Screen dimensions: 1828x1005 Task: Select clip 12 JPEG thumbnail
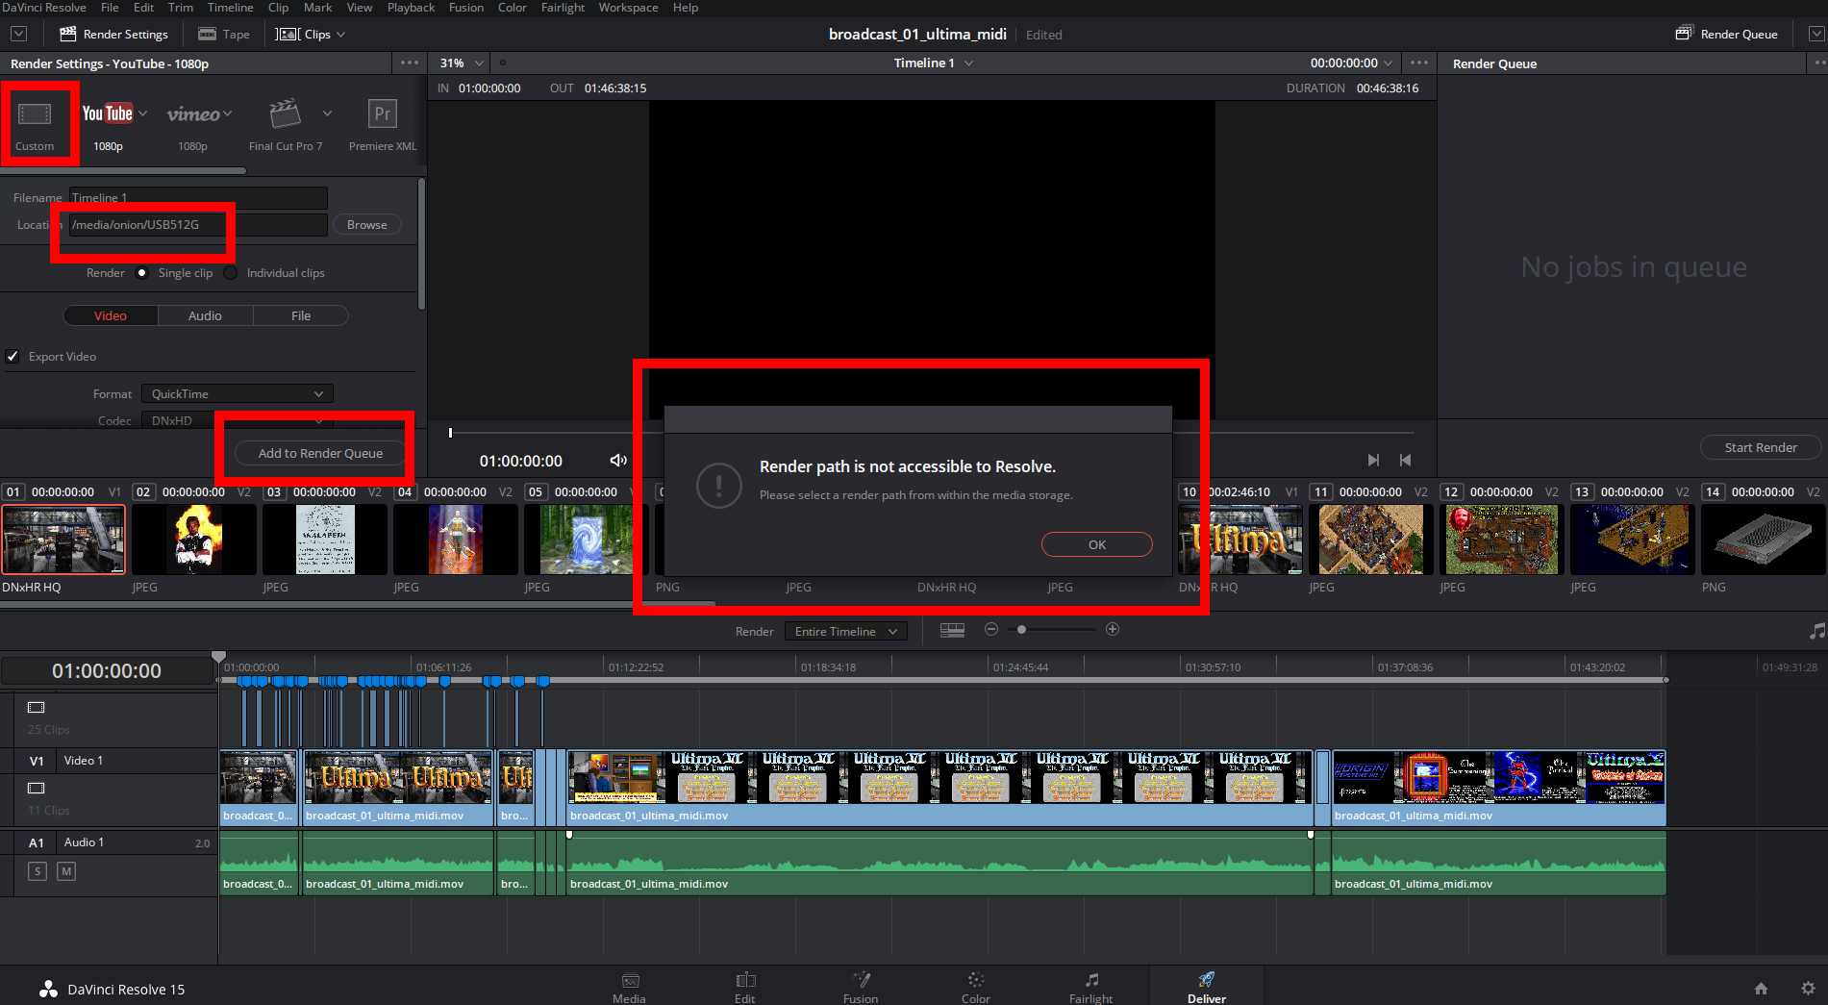(1501, 540)
